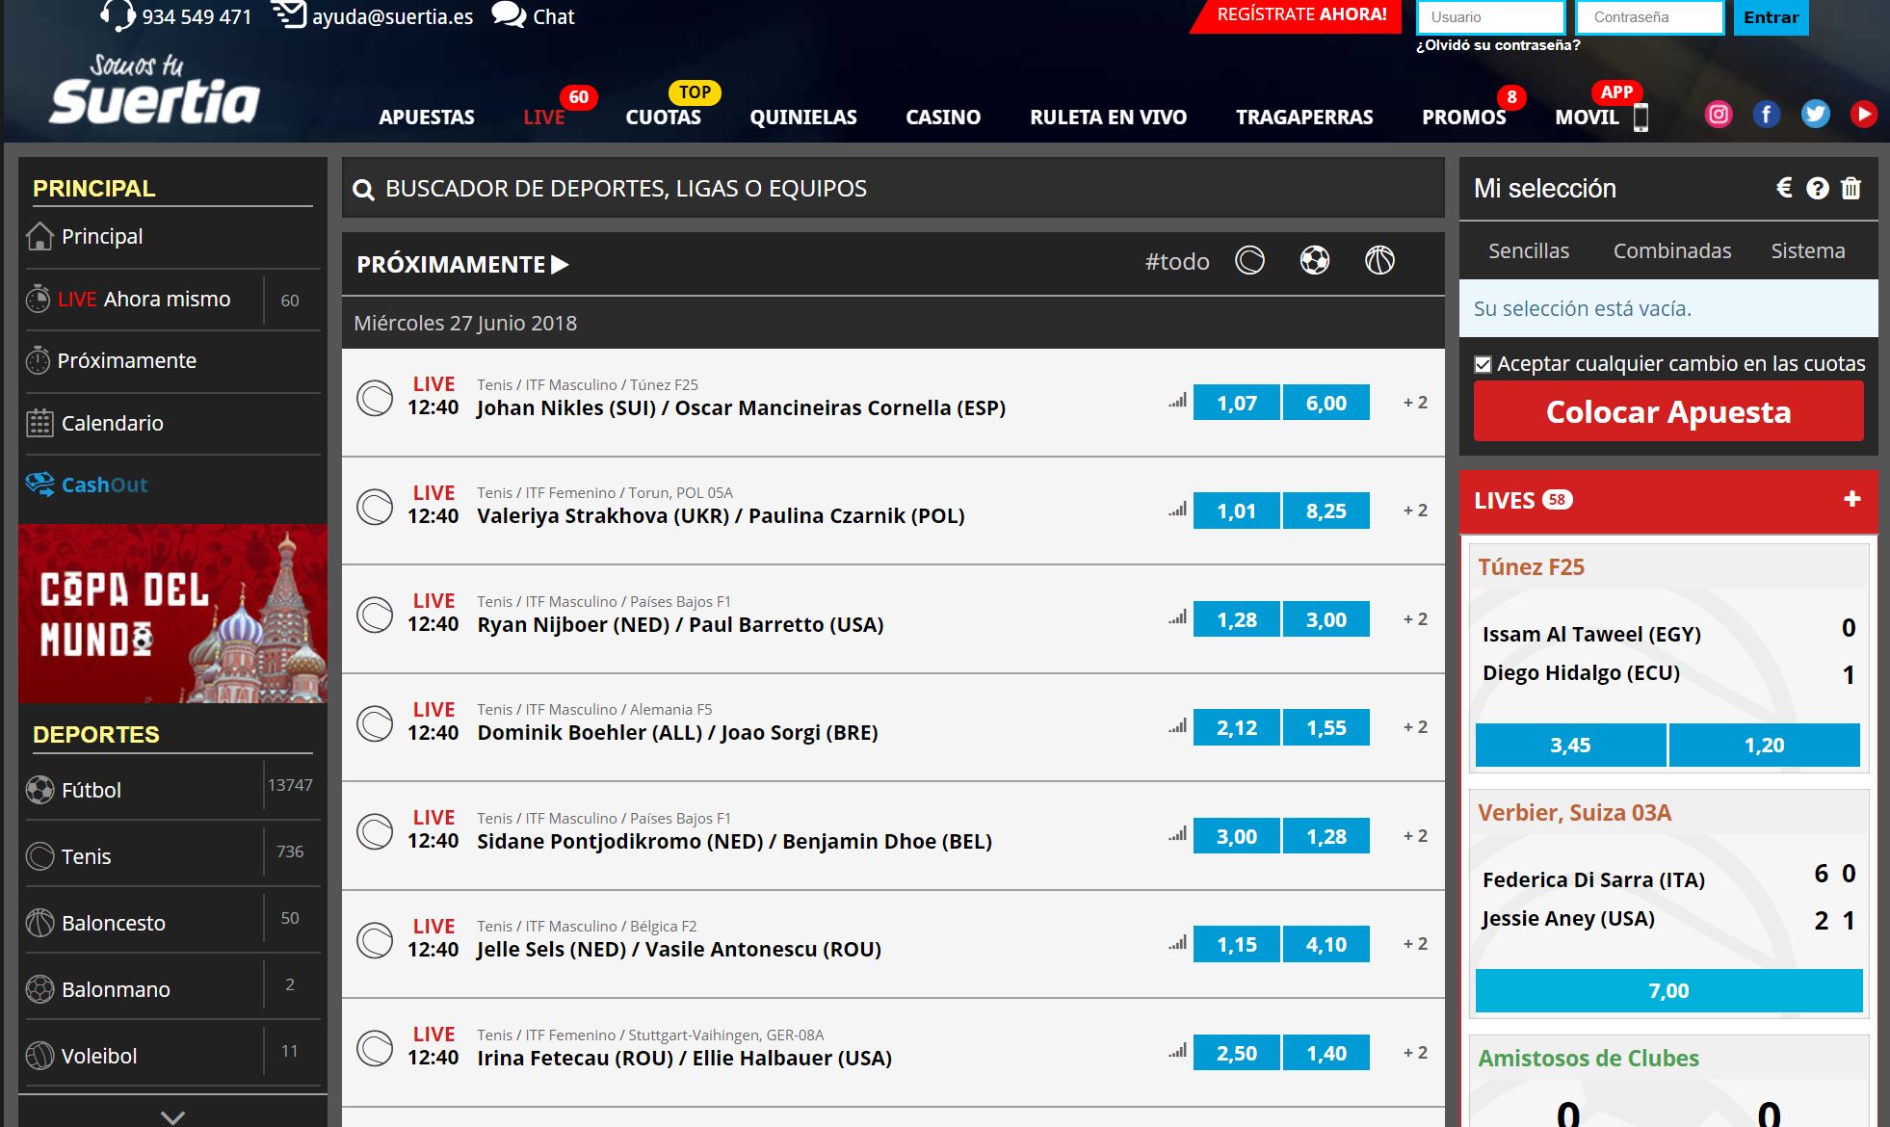Open the Instagram icon in header
Image resolution: width=1890 pixels, height=1127 pixels.
coord(1719,115)
